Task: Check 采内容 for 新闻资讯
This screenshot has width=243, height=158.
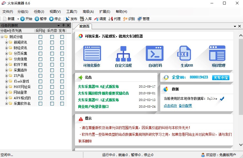Action: (52, 42)
